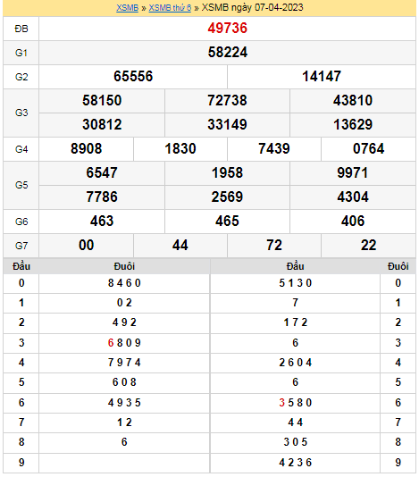Viewport: 419px width, 477px height.
Task: Click the G7 number 72
Action: [x=274, y=245]
